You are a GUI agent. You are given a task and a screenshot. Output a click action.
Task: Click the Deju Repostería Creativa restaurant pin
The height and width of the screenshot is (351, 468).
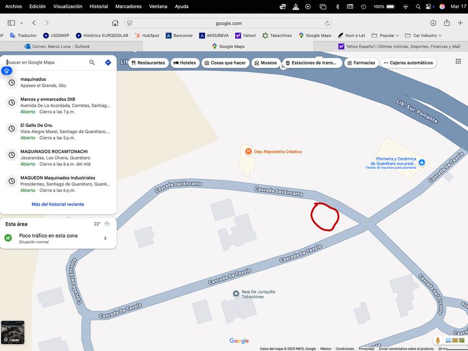click(x=248, y=152)
